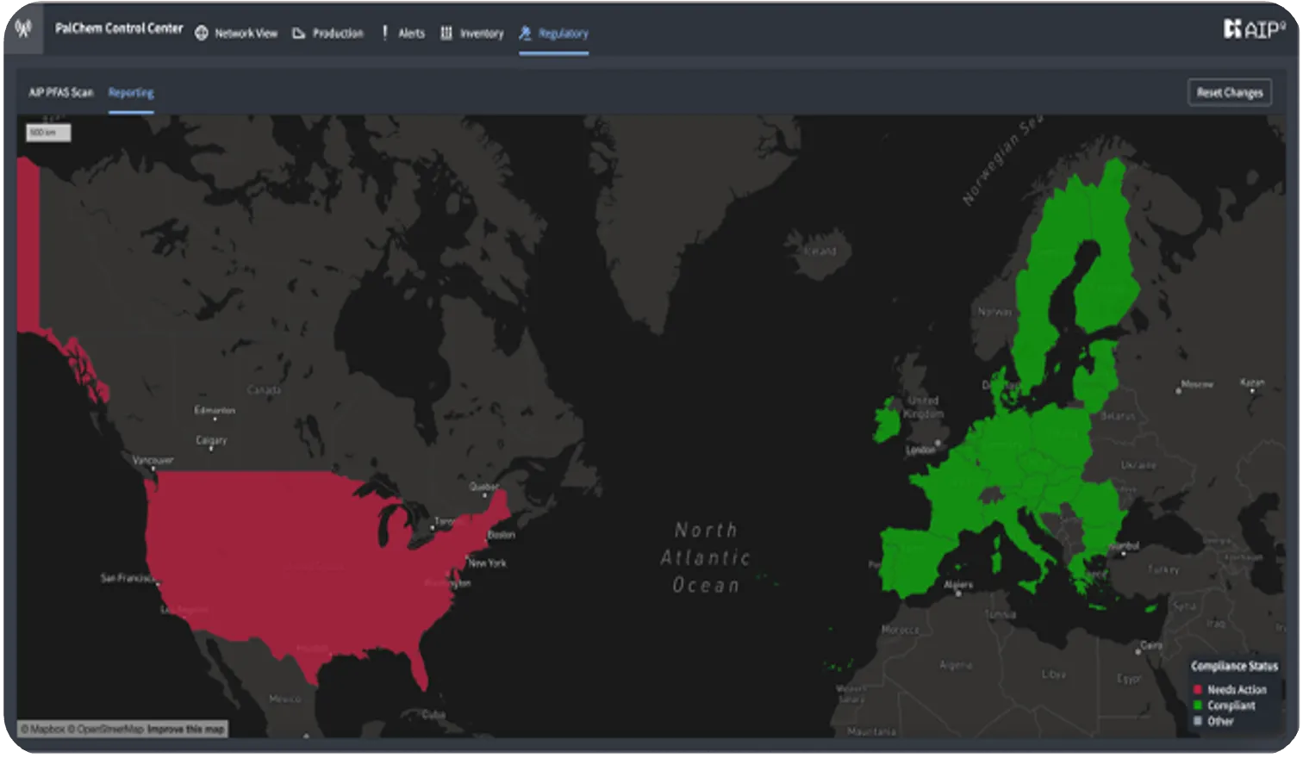Image resolution: width=1303 pixels, height=758 pixels.
Task: Click the gray Other legend swatch
Action: pyautogui.click(x=1198, y=721)
